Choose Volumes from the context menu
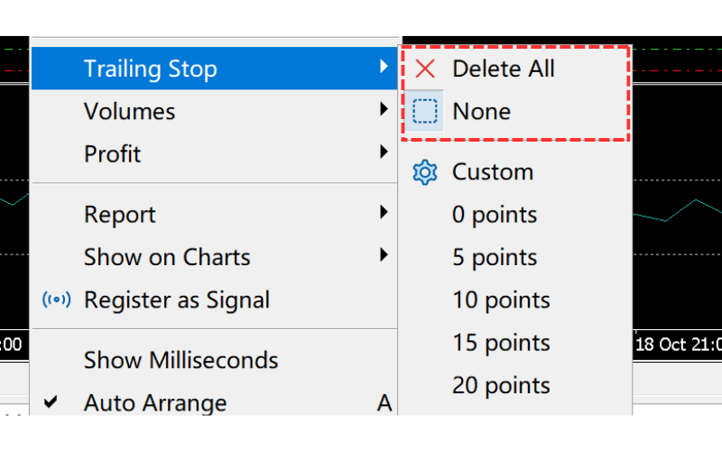 click(x=129, y=112)
